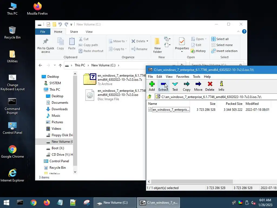Click Pin to Quick access in Explorer ribbon
The height and width of the screenshot is (208, 277).
[x=45, y=45]
